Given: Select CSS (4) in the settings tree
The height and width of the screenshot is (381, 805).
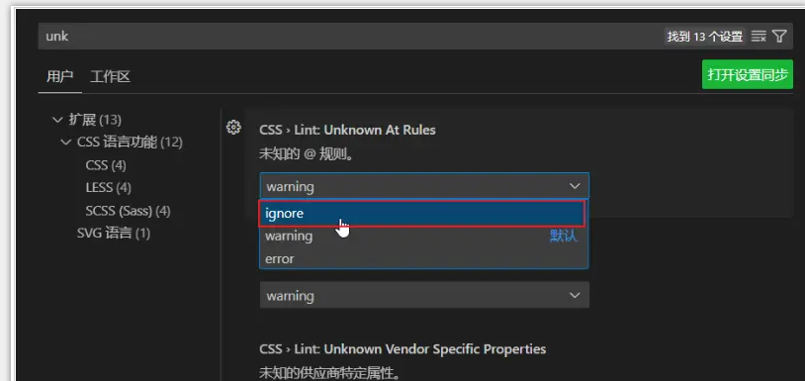Looking at the screenshot, I should coord(106,165).
